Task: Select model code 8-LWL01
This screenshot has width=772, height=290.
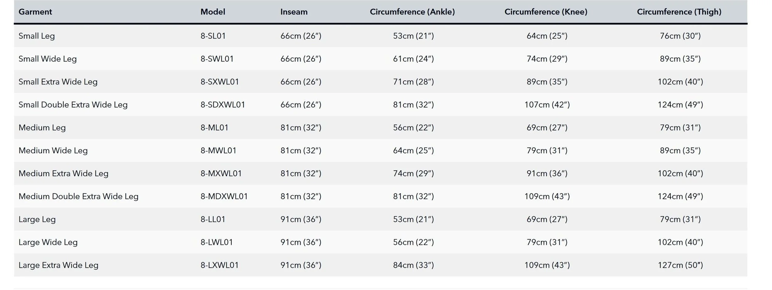Action: [x=217, y=242]
